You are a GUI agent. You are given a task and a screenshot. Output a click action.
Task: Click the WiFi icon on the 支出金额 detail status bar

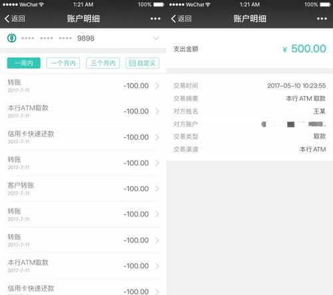point(208,5)
